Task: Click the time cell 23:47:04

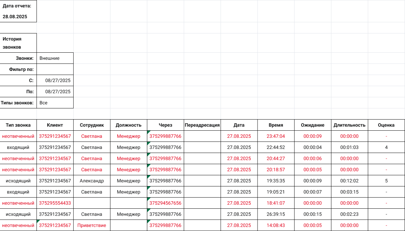Action: (276, 136)
